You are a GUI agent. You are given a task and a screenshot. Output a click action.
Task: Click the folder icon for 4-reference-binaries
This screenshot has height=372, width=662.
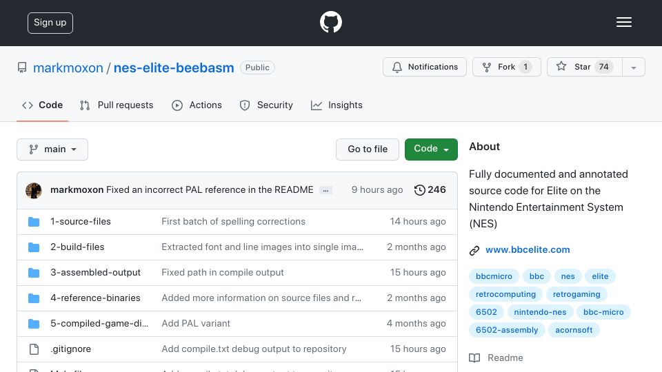click(x=34, y=298)
